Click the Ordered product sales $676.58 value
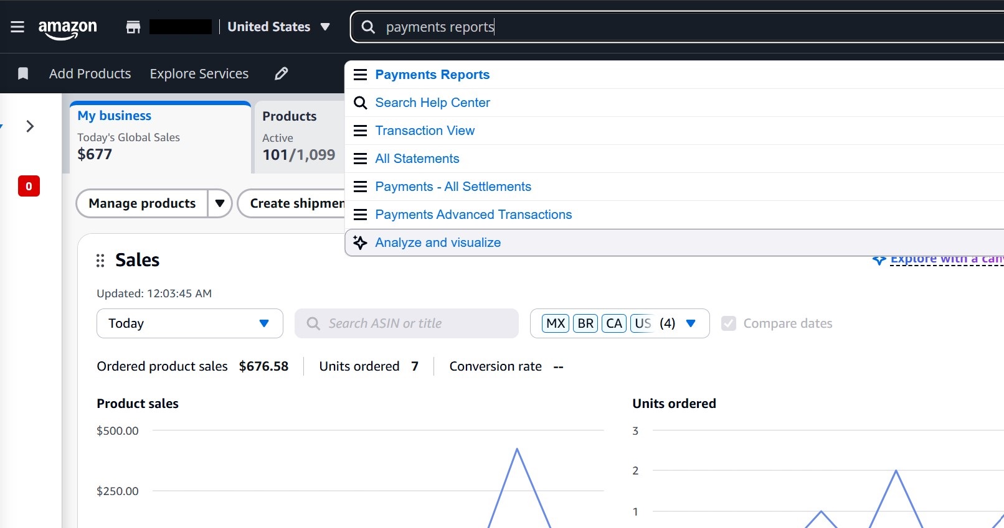 point(263,366)
